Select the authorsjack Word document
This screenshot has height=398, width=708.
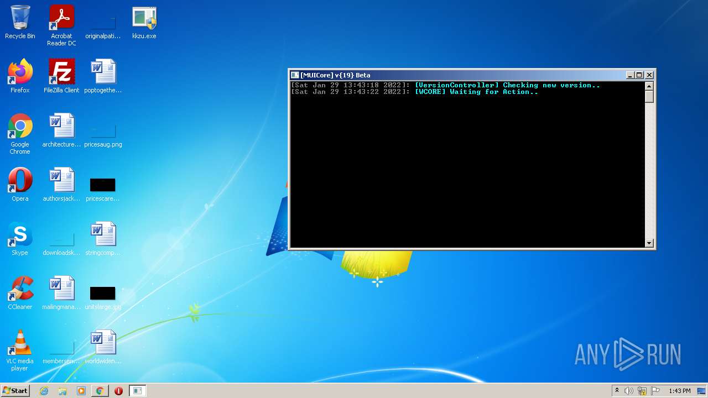61,185
